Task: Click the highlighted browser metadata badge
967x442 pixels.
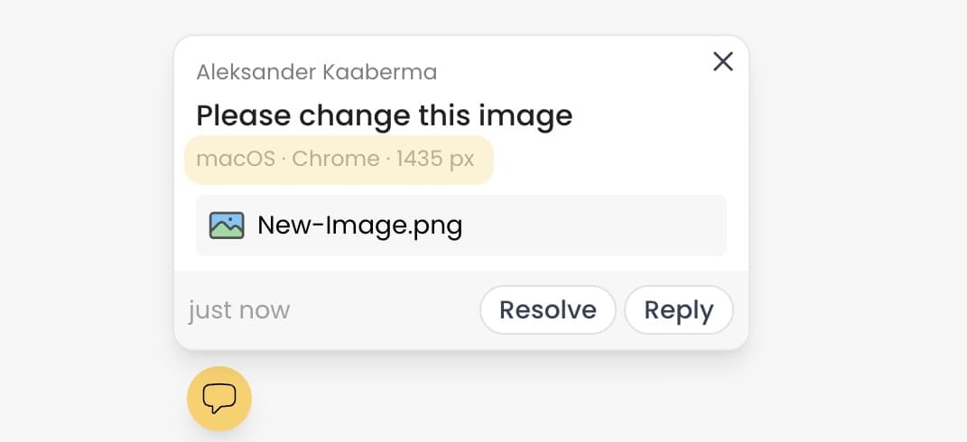Action: point(339,160)
